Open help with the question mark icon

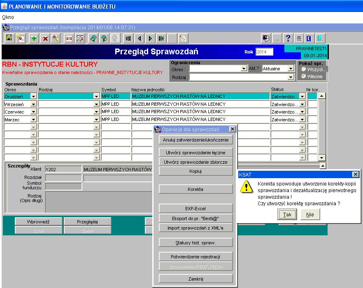[x=288, y=38]
